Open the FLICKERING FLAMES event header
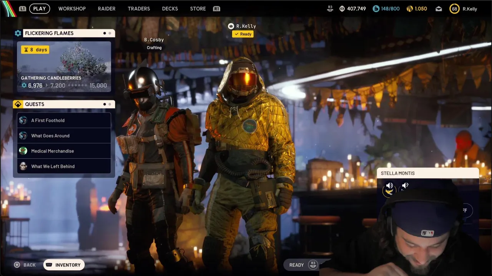Viewport: 492px width, 276px height. (x=69, y=33)
